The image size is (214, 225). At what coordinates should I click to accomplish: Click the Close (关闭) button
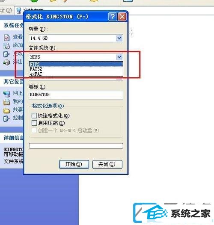click(107, 164)
